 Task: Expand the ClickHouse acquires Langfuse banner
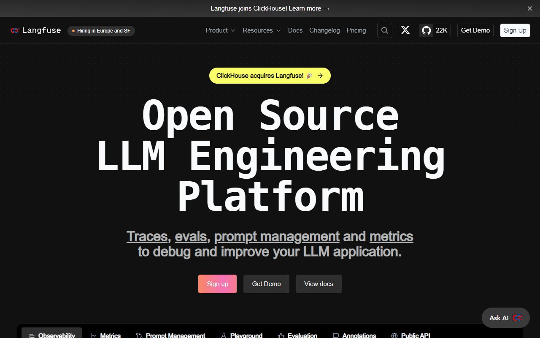[270, 76]
